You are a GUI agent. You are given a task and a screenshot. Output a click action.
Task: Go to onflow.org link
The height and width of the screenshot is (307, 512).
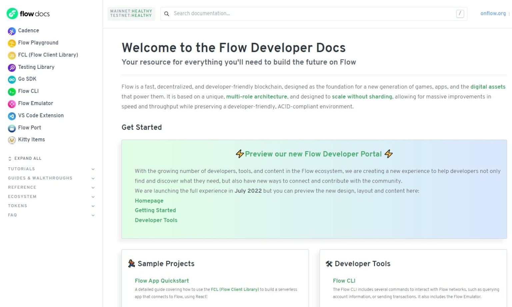click(x=493, y=14)
